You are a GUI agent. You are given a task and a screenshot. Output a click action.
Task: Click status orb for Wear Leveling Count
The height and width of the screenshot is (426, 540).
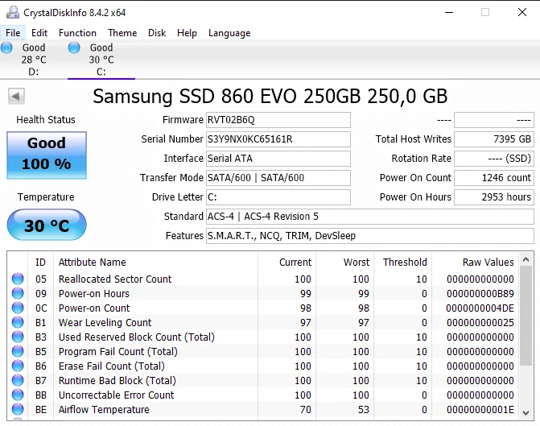tap(18, 323)
